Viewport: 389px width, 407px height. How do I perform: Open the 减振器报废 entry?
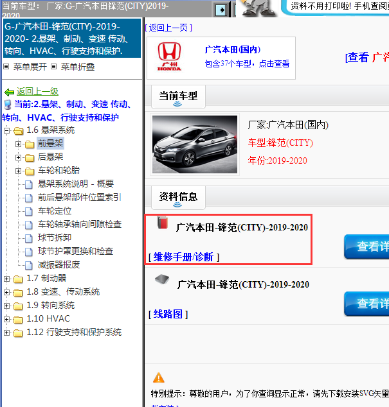coord(59,264)
